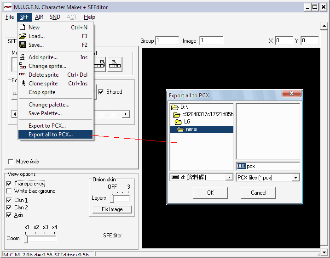330x258 pixels.
Task: Close the Export all to PCX dialog
Action: point(291,93)
